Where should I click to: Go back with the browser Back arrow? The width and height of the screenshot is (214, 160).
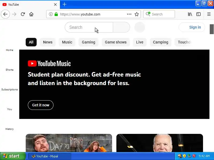click(x=5, y=14)
